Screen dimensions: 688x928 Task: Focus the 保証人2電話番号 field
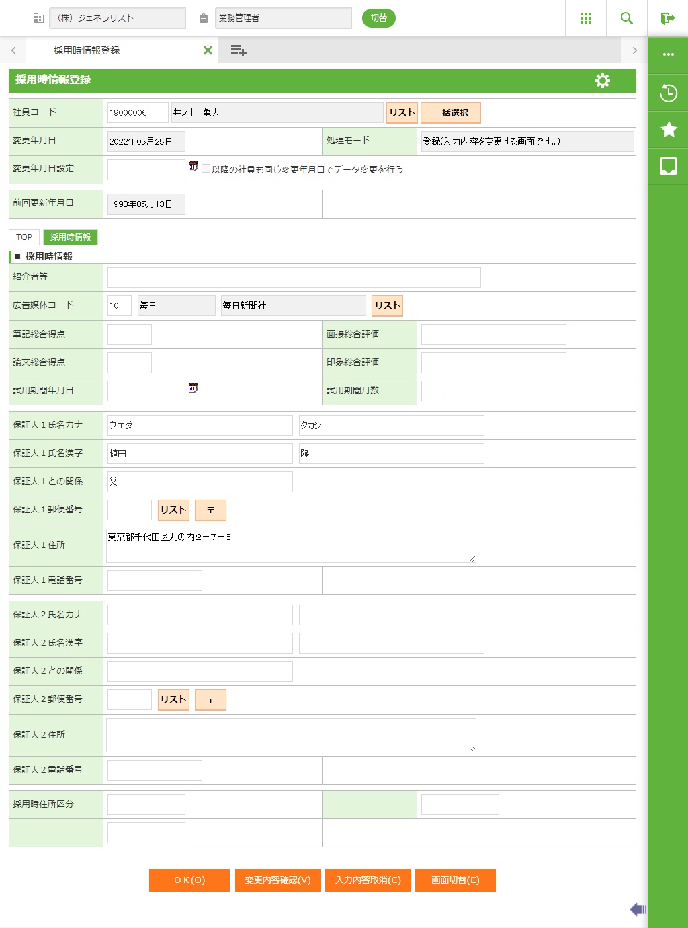point(155,771)
